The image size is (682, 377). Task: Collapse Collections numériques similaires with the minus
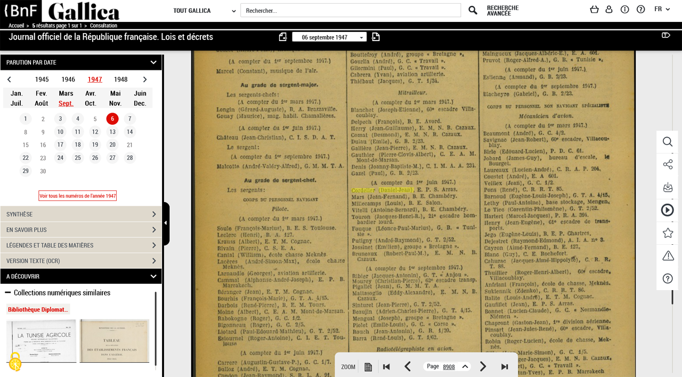tap(8, 293)
